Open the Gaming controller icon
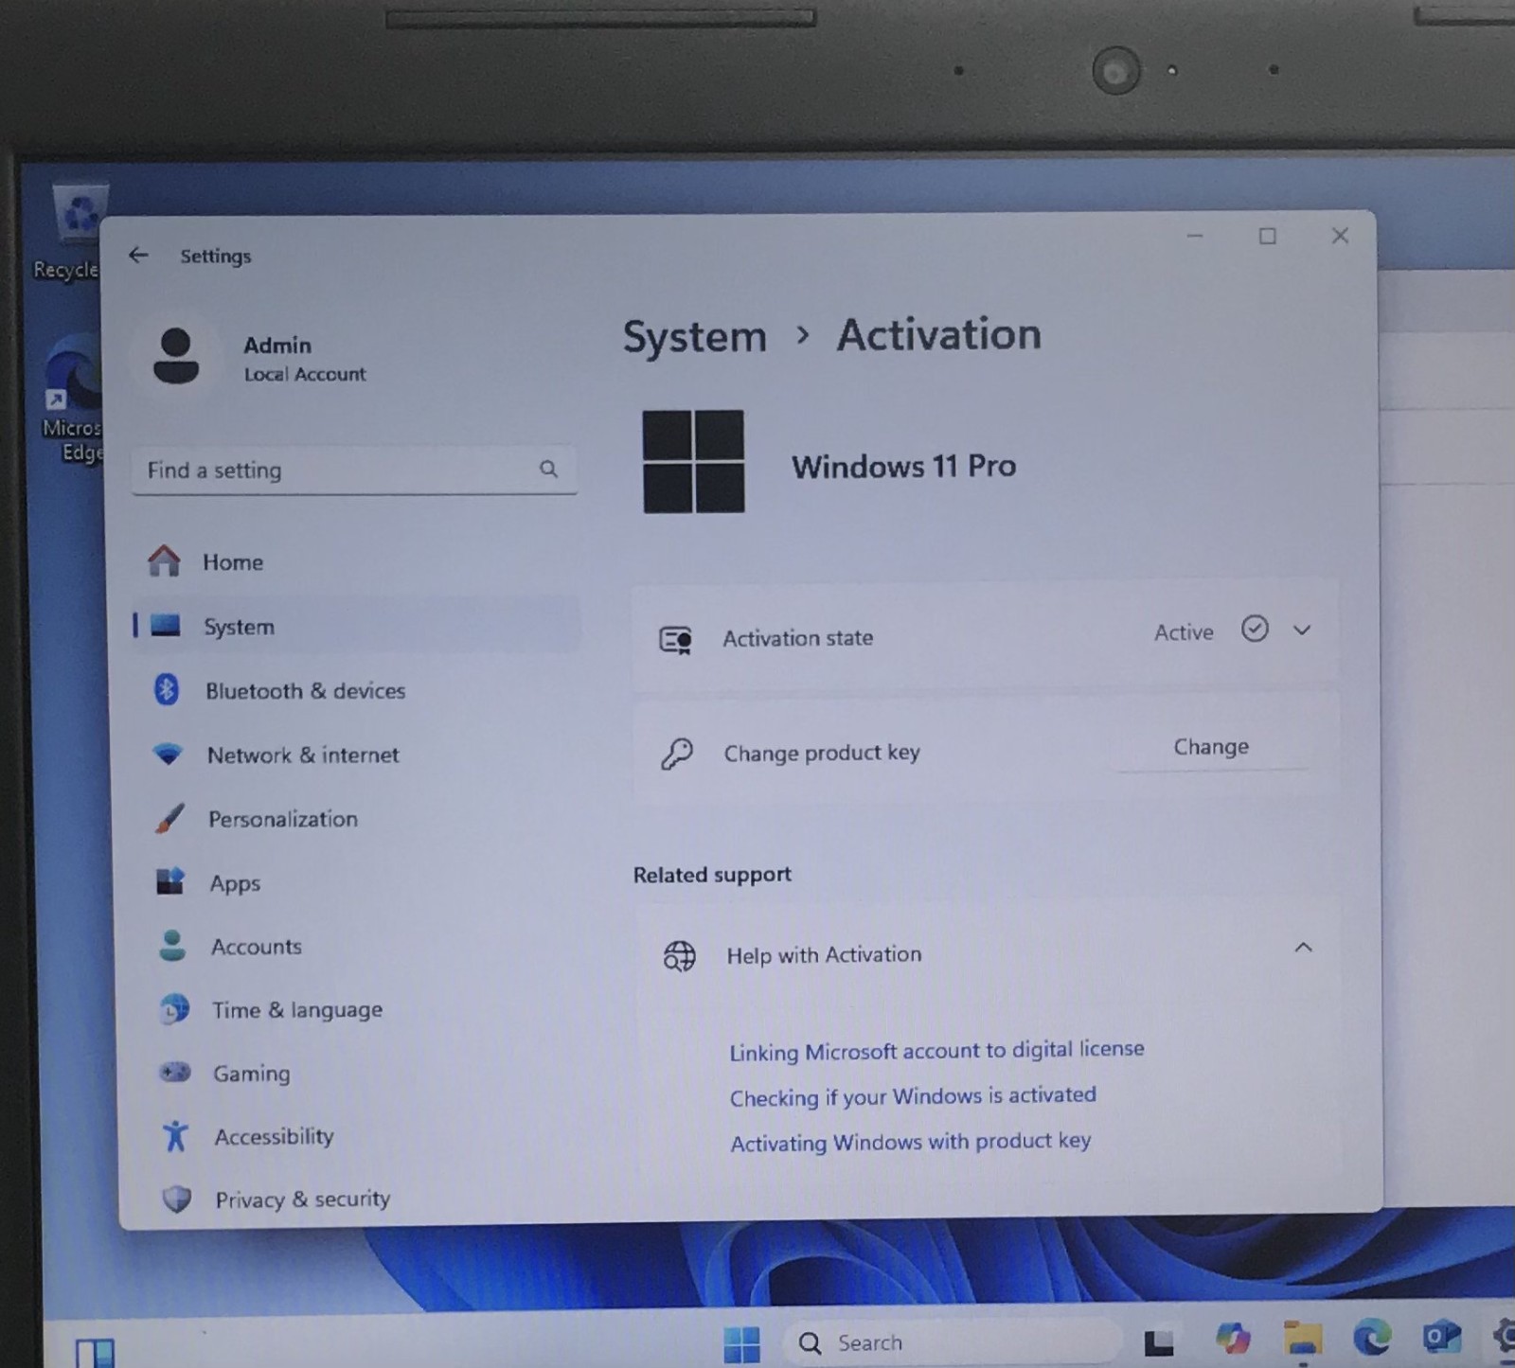The width and height of the screenshot is (1515, 1368). (x=175, y=1073)
